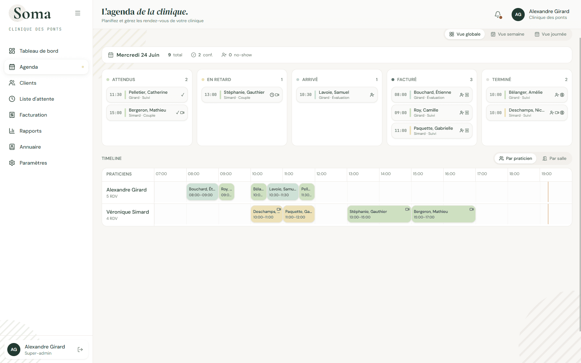Viewport: 581px width, 363px height.
Task: Click the EN RETARD column header
Action: (242, 80)
